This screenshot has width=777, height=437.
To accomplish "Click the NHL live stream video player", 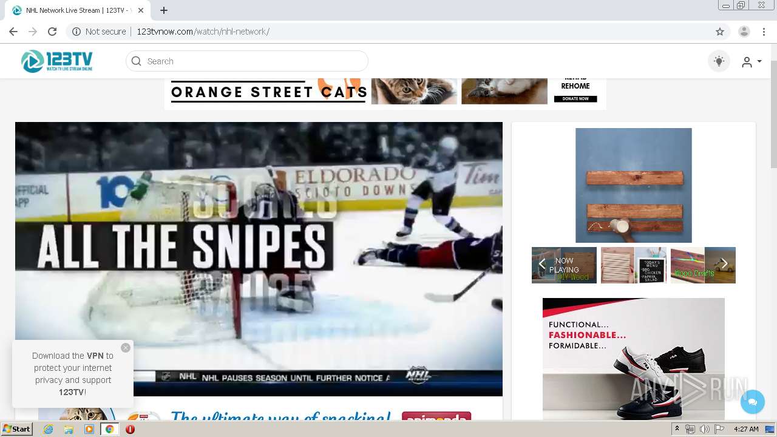I will click(259, 259).
